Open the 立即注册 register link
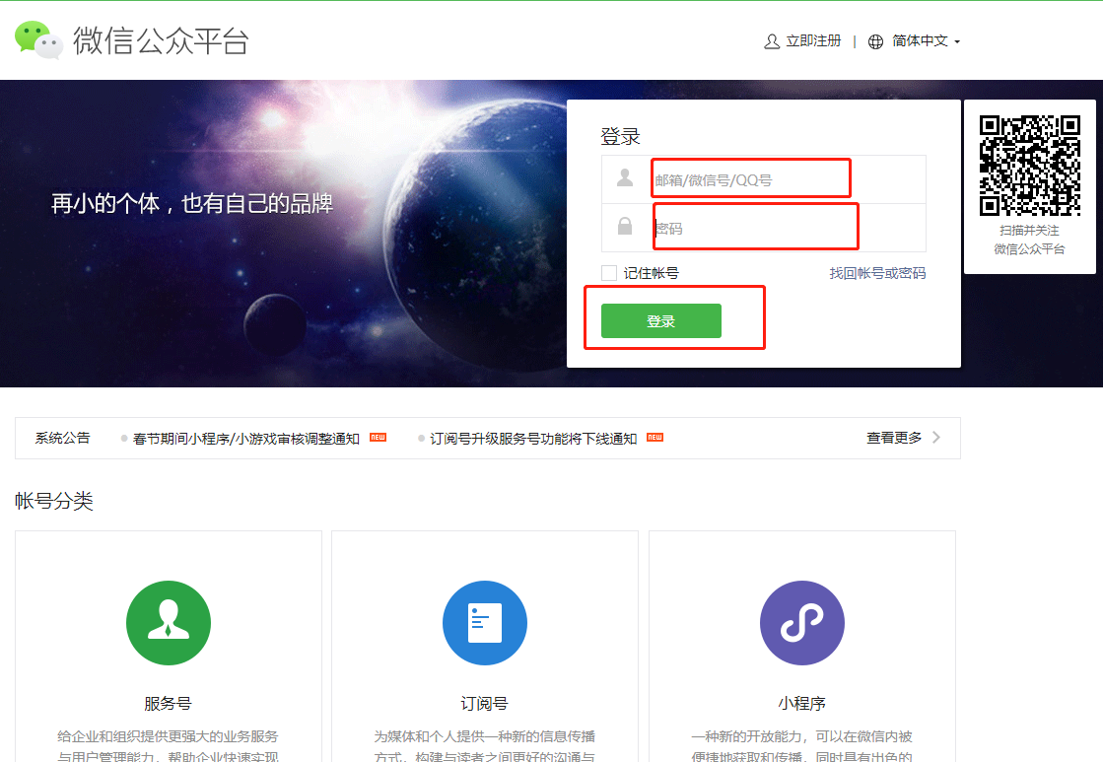 tap(813, 41)
